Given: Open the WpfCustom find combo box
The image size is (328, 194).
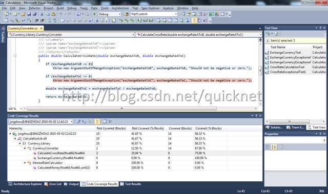Looking at the screenshot, I should (x=176, y=14).
